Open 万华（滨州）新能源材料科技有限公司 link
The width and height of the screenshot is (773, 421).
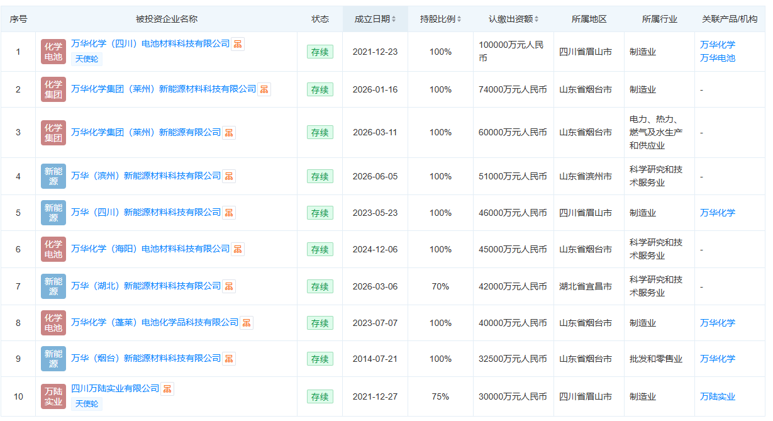[x=146, y=176]
